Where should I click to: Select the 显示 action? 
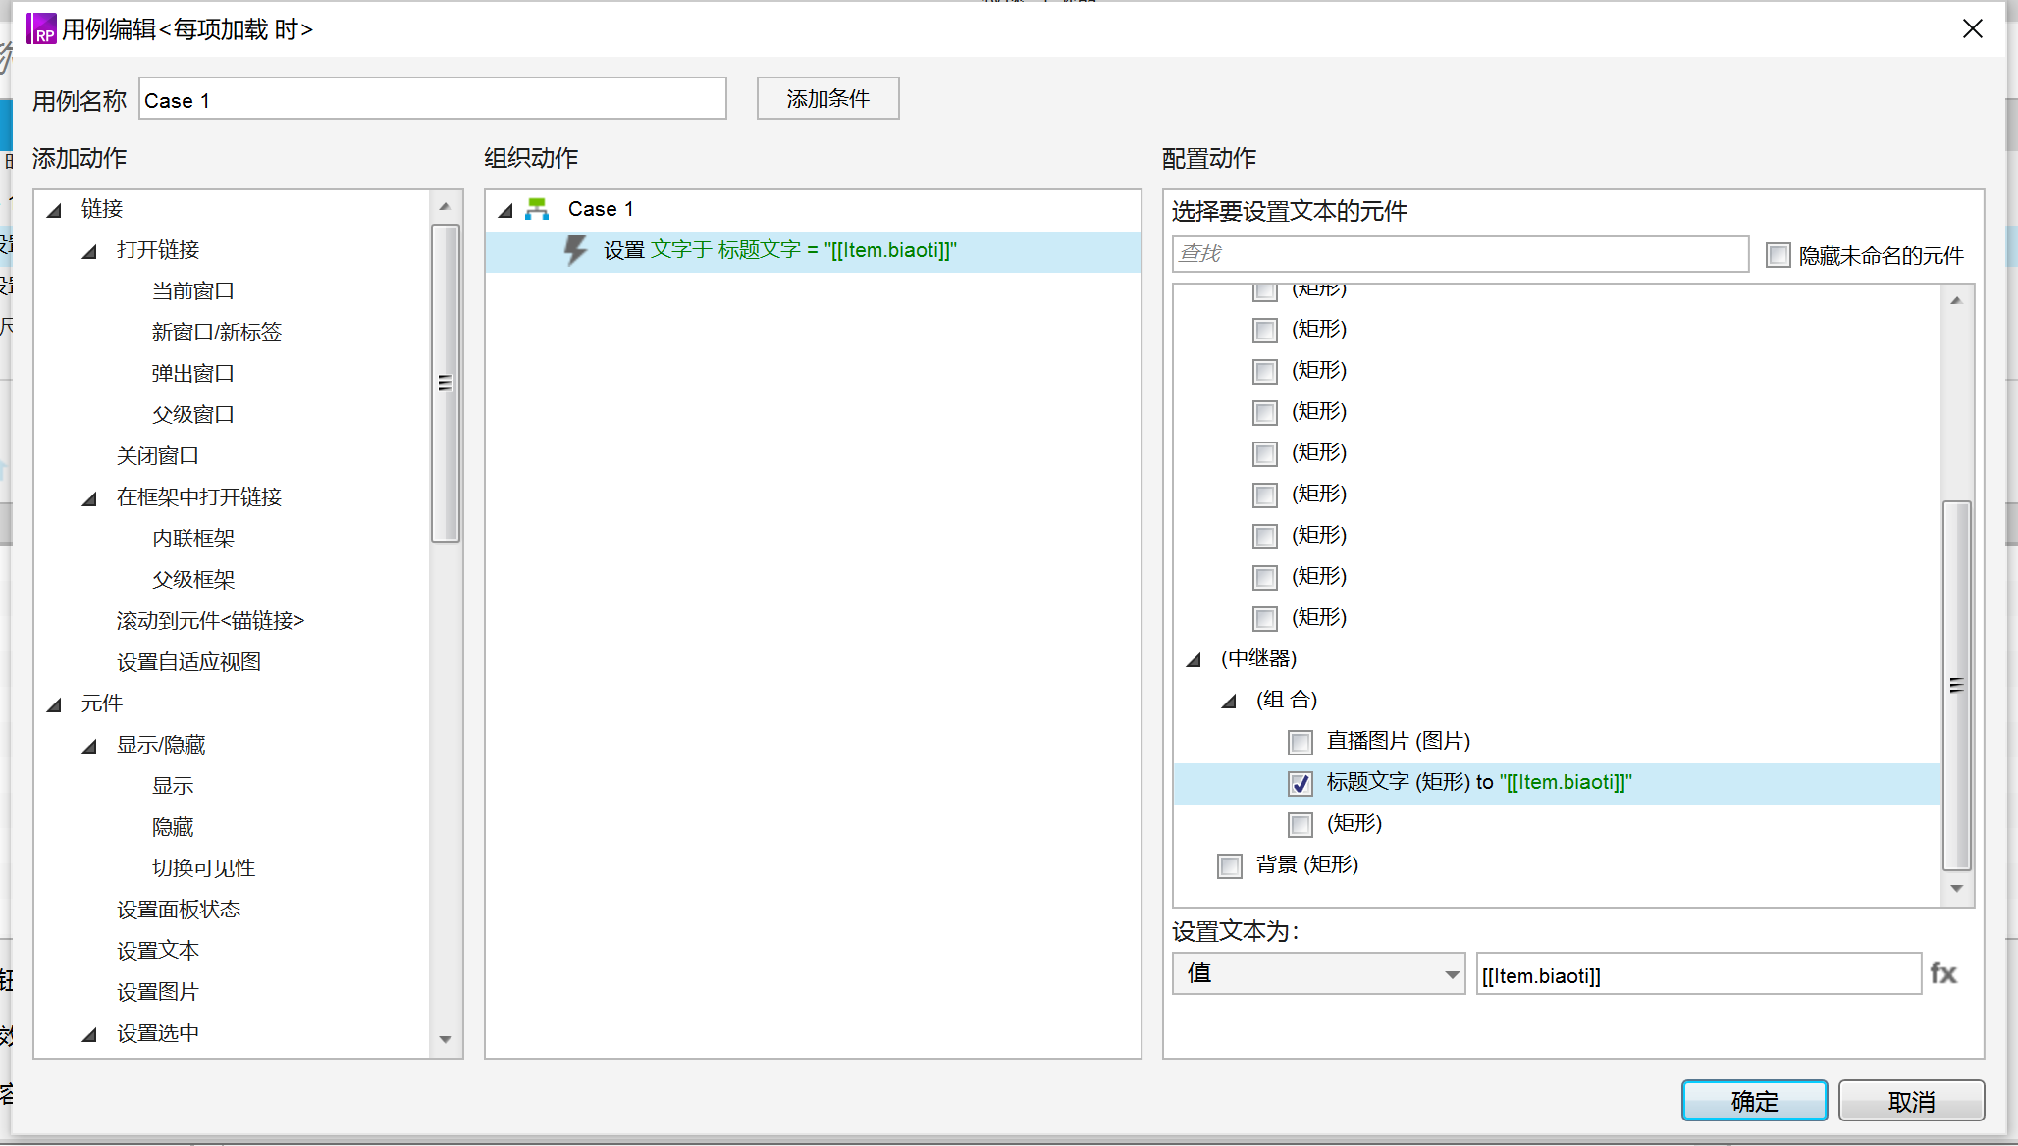(x=173, y=786)
